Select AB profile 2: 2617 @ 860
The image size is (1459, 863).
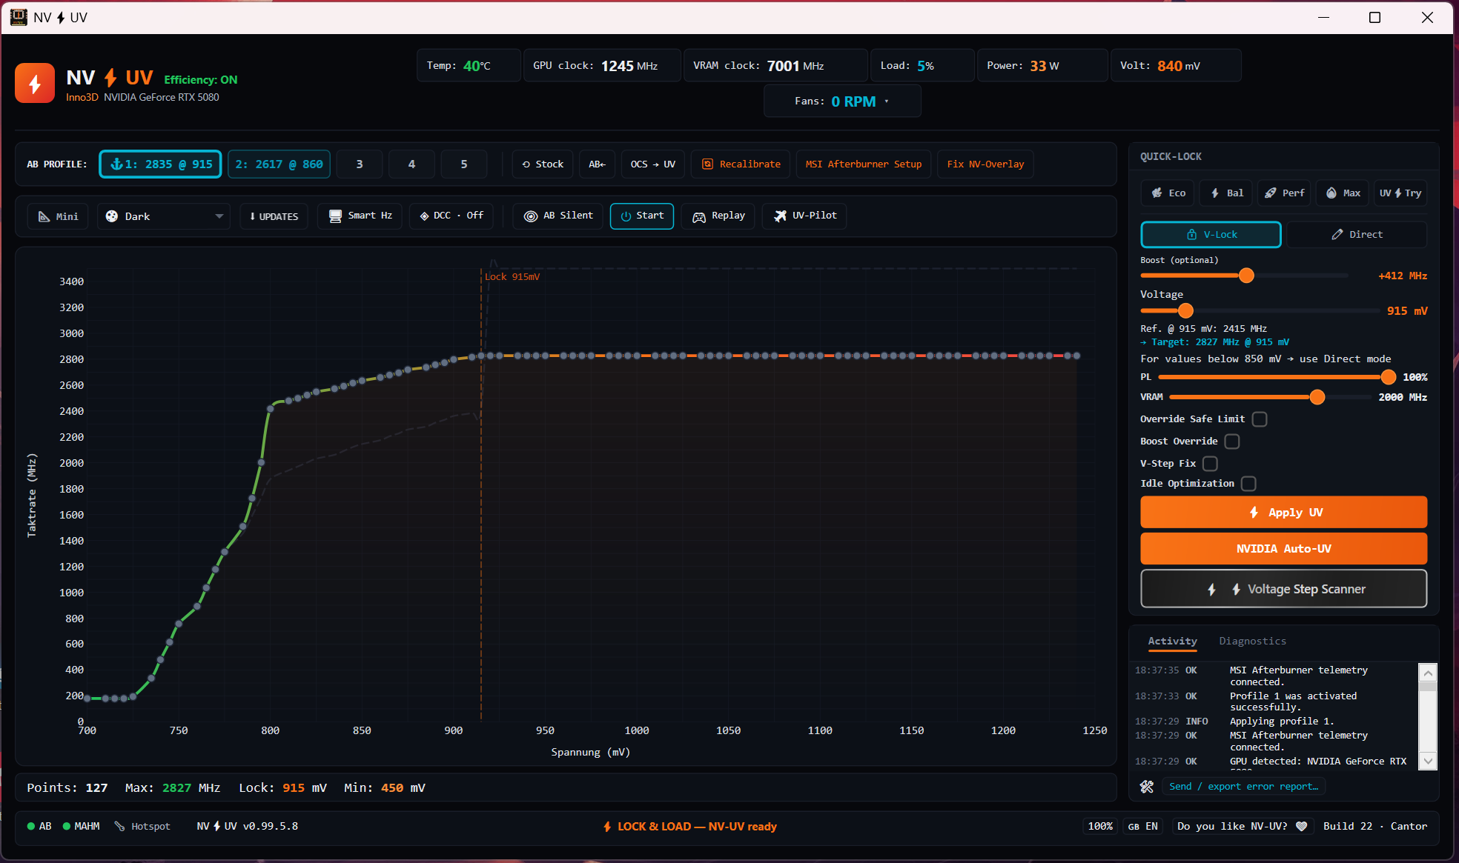pos(279,164)
